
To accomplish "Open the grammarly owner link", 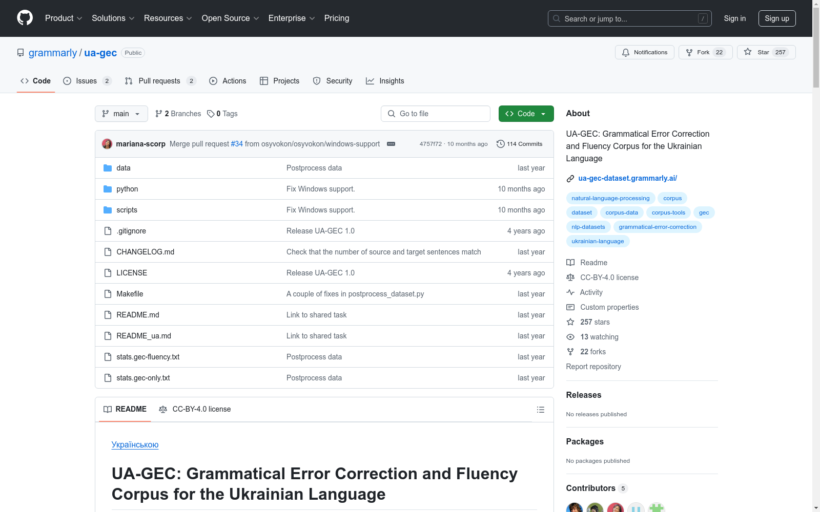I will [x=53, y=53].
